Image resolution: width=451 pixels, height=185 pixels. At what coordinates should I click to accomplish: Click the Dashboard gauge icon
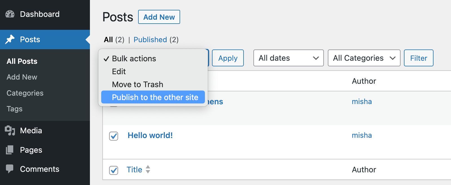coord(10,14)
